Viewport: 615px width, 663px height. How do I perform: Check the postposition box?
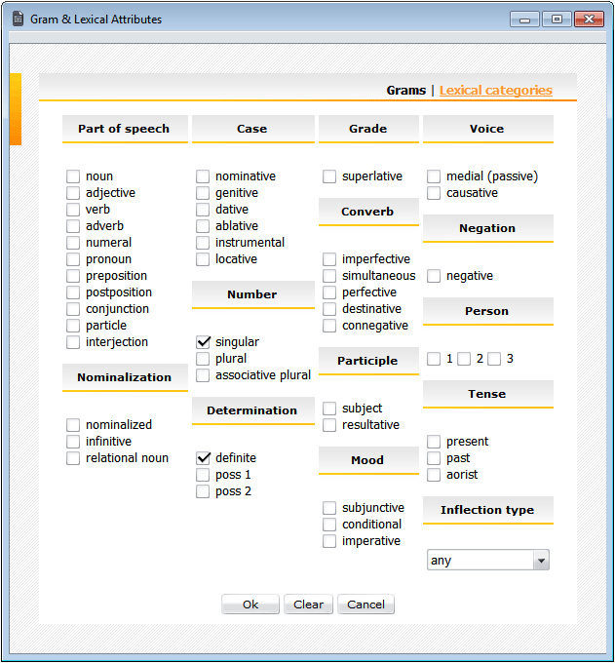pos(73,292)
